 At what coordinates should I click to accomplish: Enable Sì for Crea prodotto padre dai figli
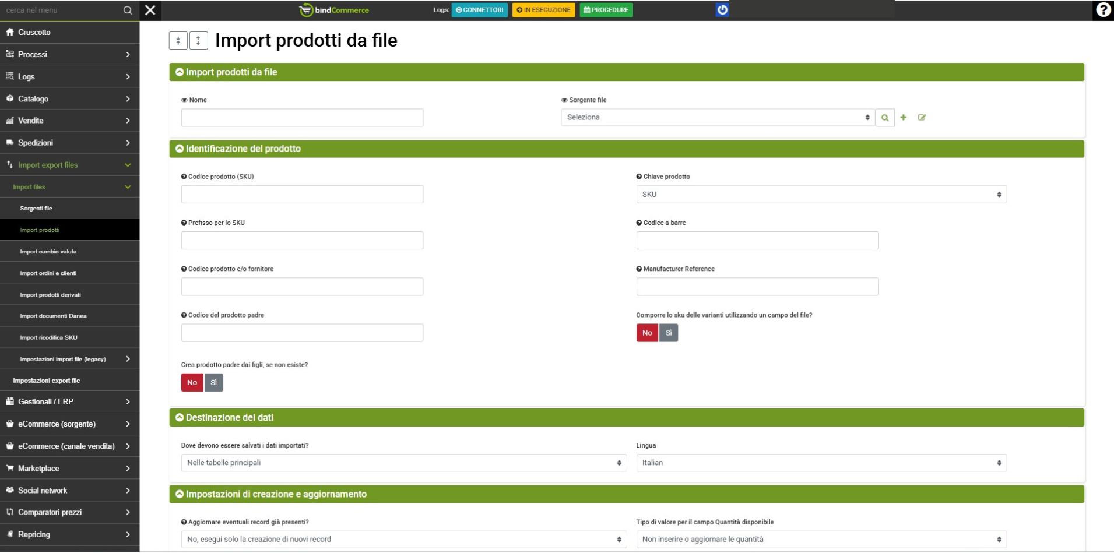(x=213, y=383)
